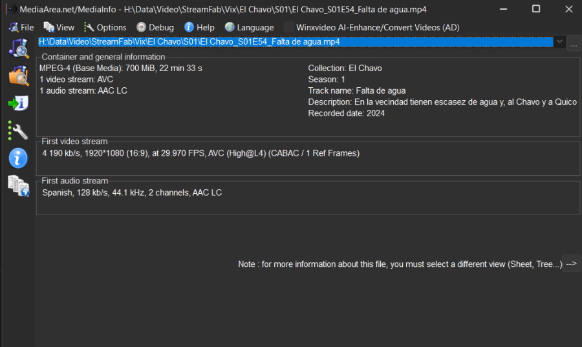This screenshot has height=347, width=582.
Task: Click the blue About info icon
Action: (18, 158)
